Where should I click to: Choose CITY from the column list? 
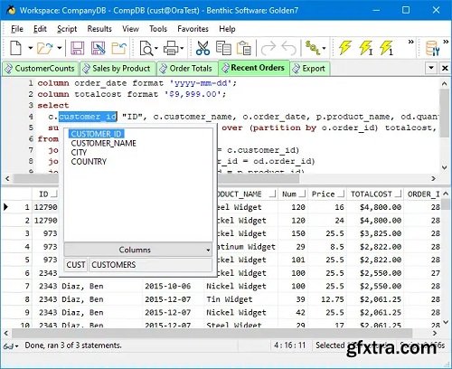coord(79,153)
